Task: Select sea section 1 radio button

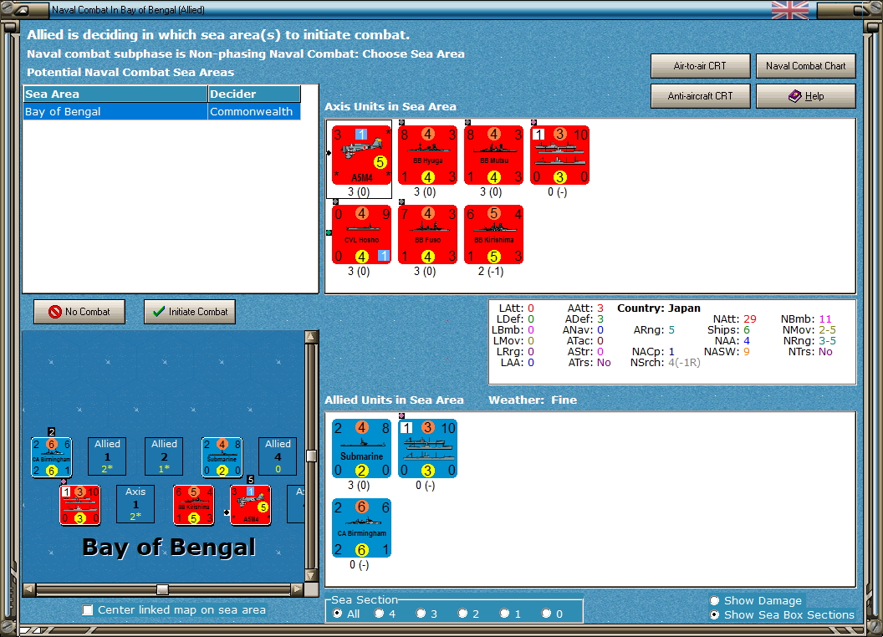Action: coord(504,614)
